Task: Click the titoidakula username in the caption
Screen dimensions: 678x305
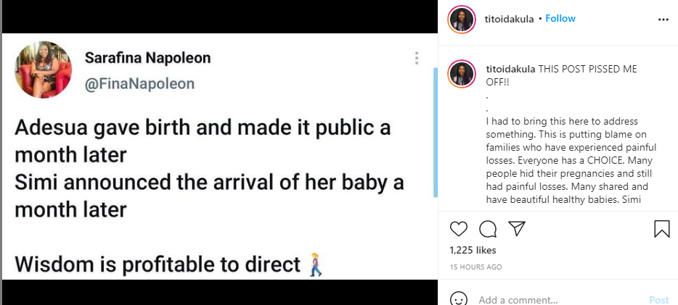Action: 510,69
